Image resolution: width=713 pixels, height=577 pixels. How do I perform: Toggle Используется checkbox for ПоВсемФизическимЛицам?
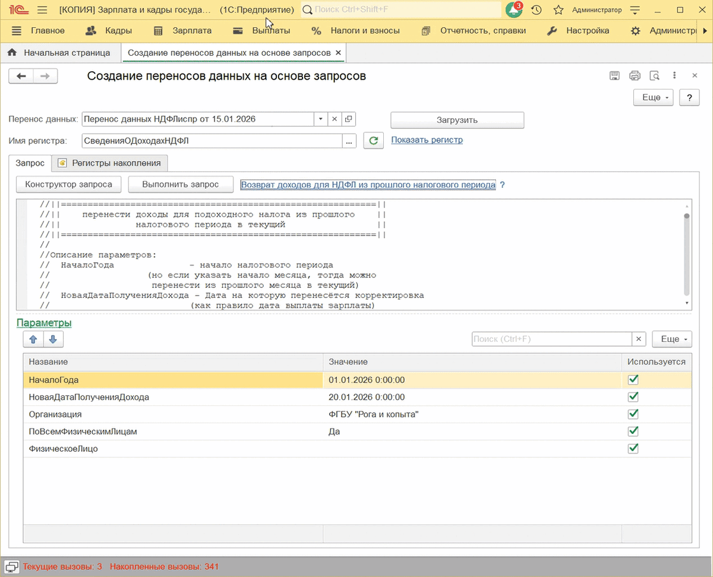[633, 431]
